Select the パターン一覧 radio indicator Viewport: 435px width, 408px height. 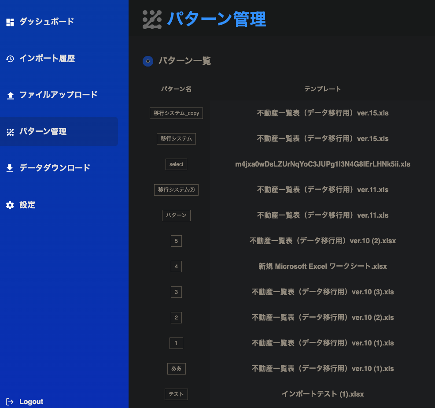coord(148,61)
